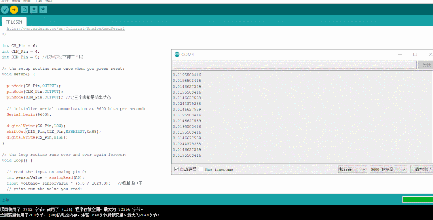Click the 'void setup() {' line
Screen dimensions: 433x220
(x=18, y=74)
